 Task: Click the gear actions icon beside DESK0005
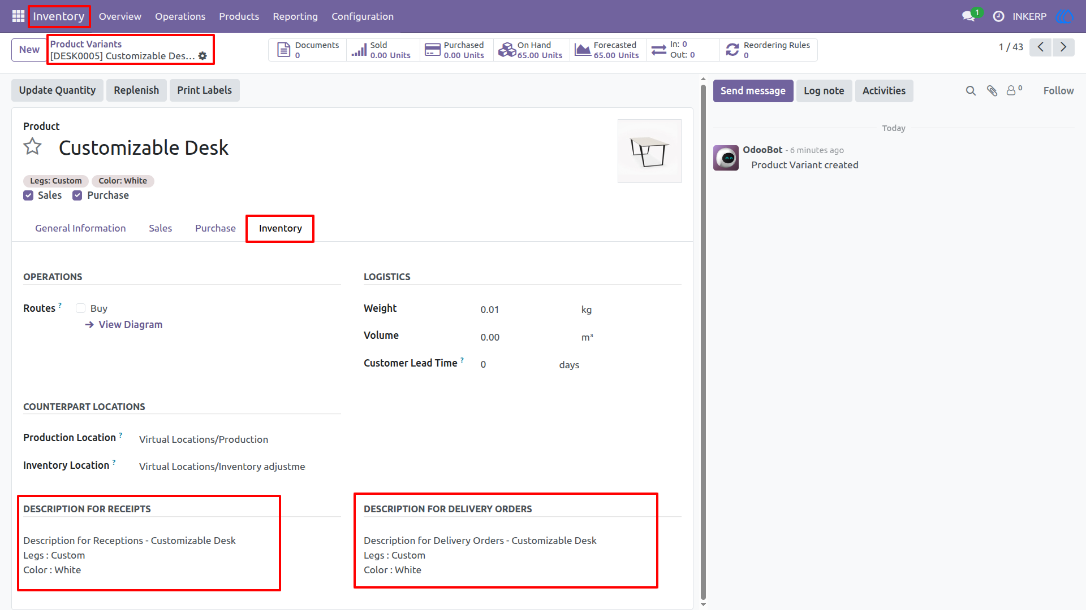202,56
